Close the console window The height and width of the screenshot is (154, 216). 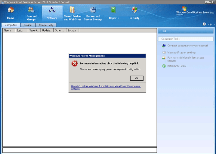[213, 2]
